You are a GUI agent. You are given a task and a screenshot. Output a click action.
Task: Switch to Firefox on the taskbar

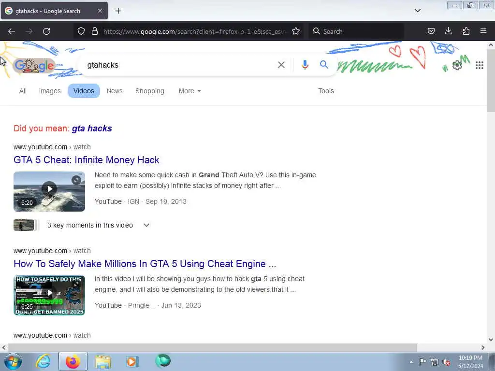(x=73, y=361)
